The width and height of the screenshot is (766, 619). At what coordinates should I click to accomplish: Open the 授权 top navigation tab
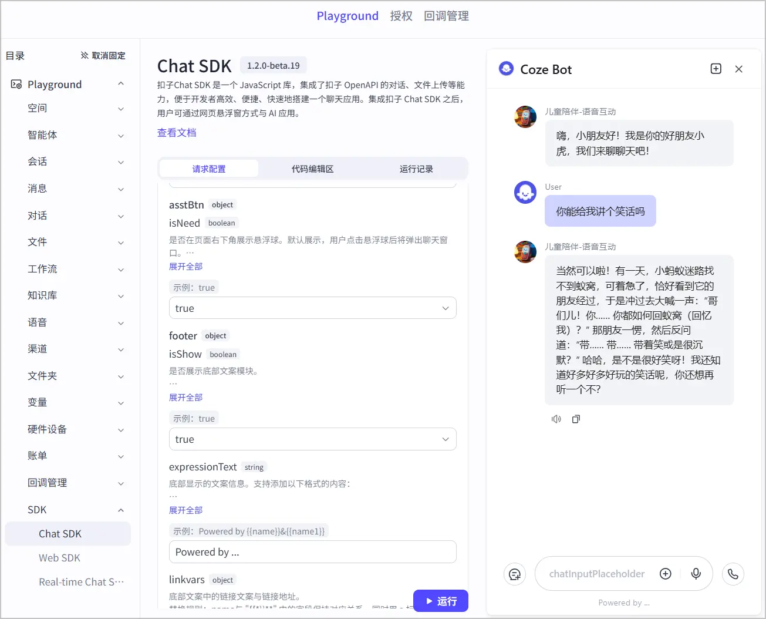tap(401, 16)
